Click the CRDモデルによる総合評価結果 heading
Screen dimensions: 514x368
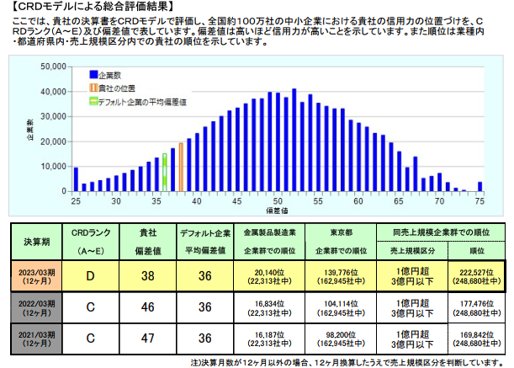89,7
